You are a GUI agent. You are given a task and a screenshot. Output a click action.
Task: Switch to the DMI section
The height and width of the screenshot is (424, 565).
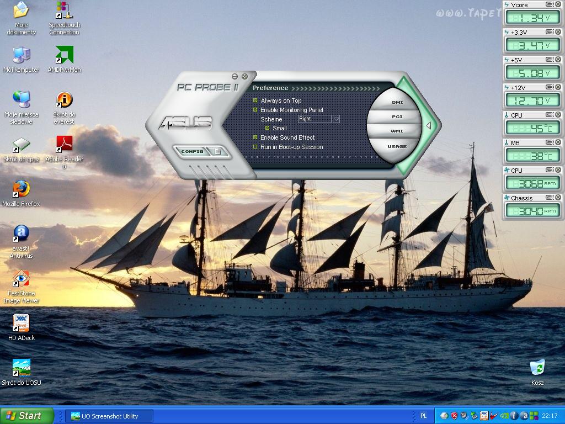(397, 102)
